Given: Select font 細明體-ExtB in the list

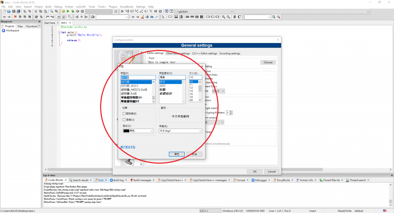Looking at the screenshot, I should pyautogui.click(x=129, y=94).
